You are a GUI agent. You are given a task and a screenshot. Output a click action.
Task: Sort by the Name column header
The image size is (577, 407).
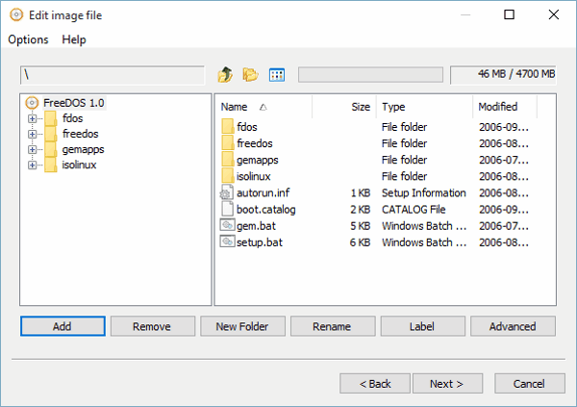[263, 107]
